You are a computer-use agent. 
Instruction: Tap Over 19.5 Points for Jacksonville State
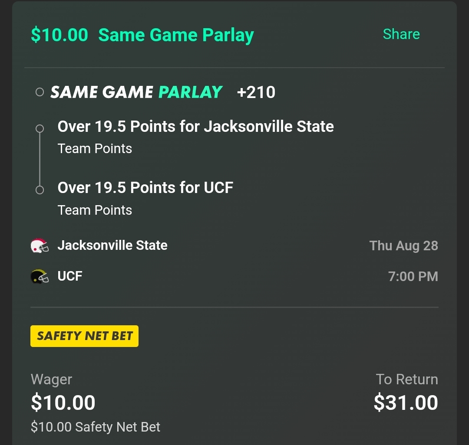pyautogui.click(x=195, y=126)
